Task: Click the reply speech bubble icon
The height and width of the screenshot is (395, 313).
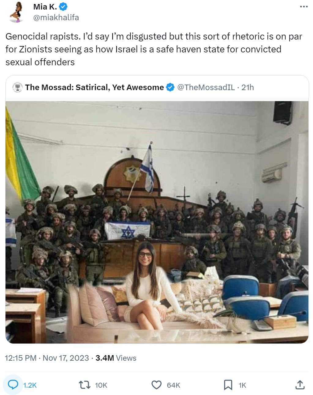Action: (x=13, y=385)
